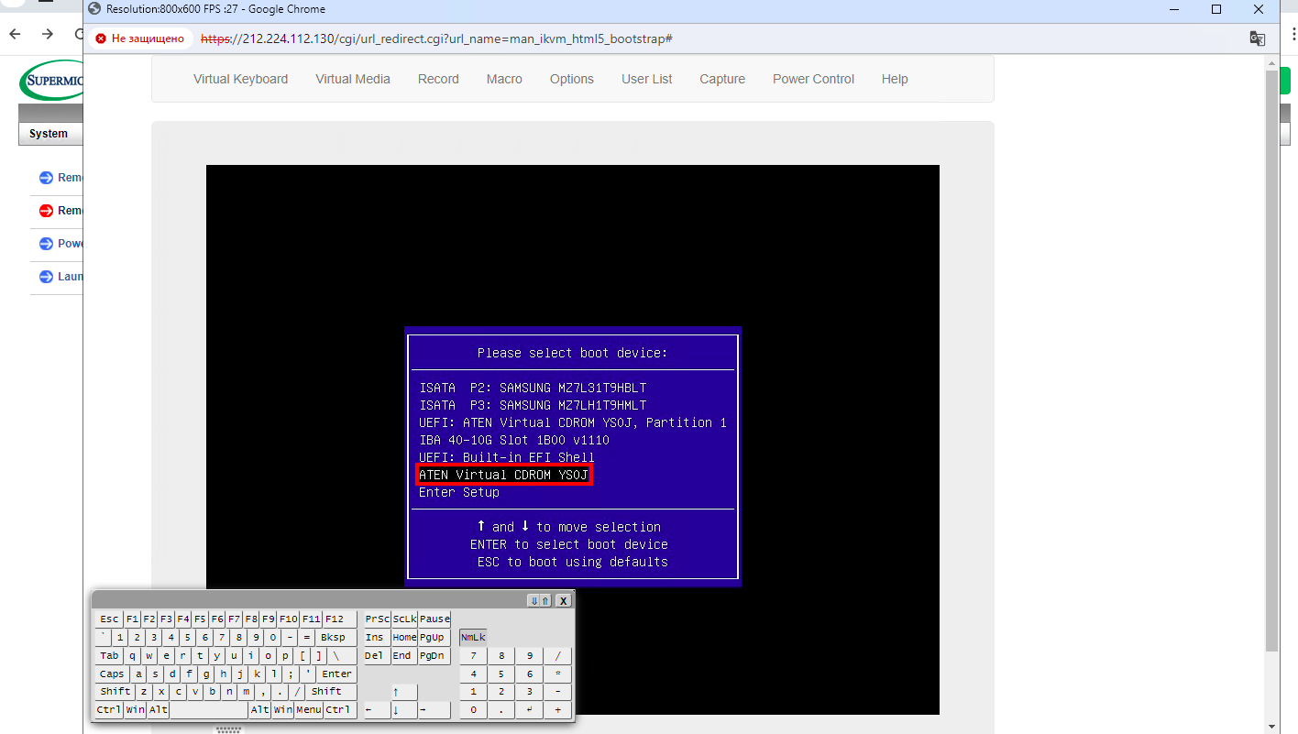The width and height of the screenshot is (1298, 734).
Task: Click the Menu key on virtual keyboard
Action: coord(309,710)
